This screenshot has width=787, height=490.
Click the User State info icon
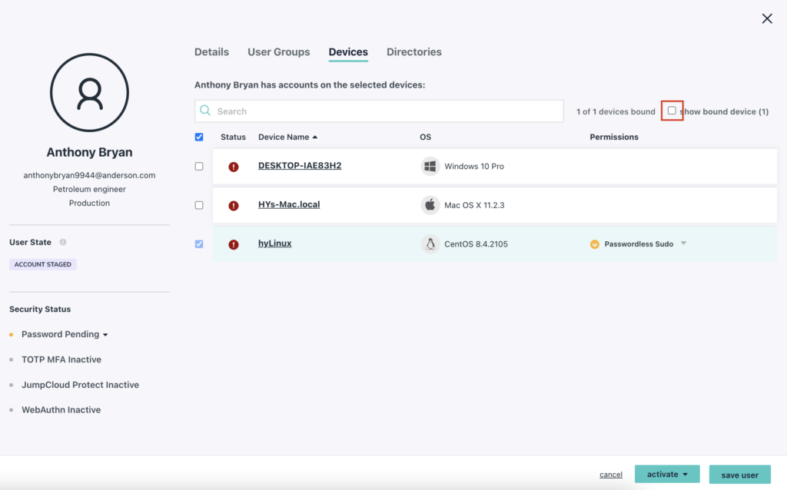(x=63, y=242)
